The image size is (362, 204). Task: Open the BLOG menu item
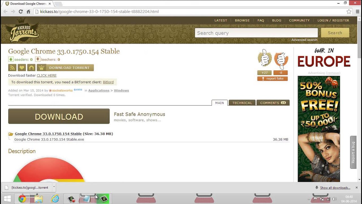pos(277,20)
